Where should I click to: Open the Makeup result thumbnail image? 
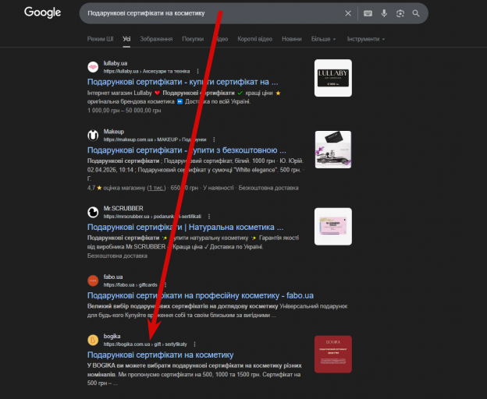tap(333, 150)
